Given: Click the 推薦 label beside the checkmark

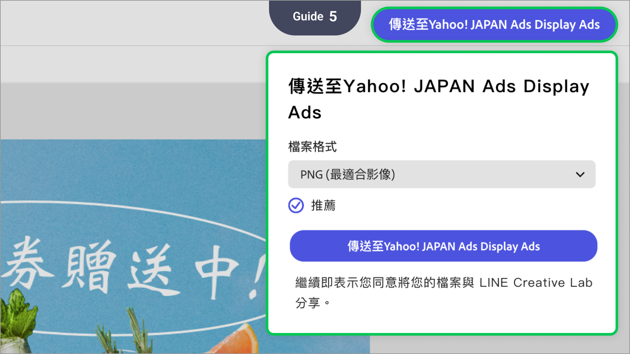Looking at the screenshot, I should [323, 206].
